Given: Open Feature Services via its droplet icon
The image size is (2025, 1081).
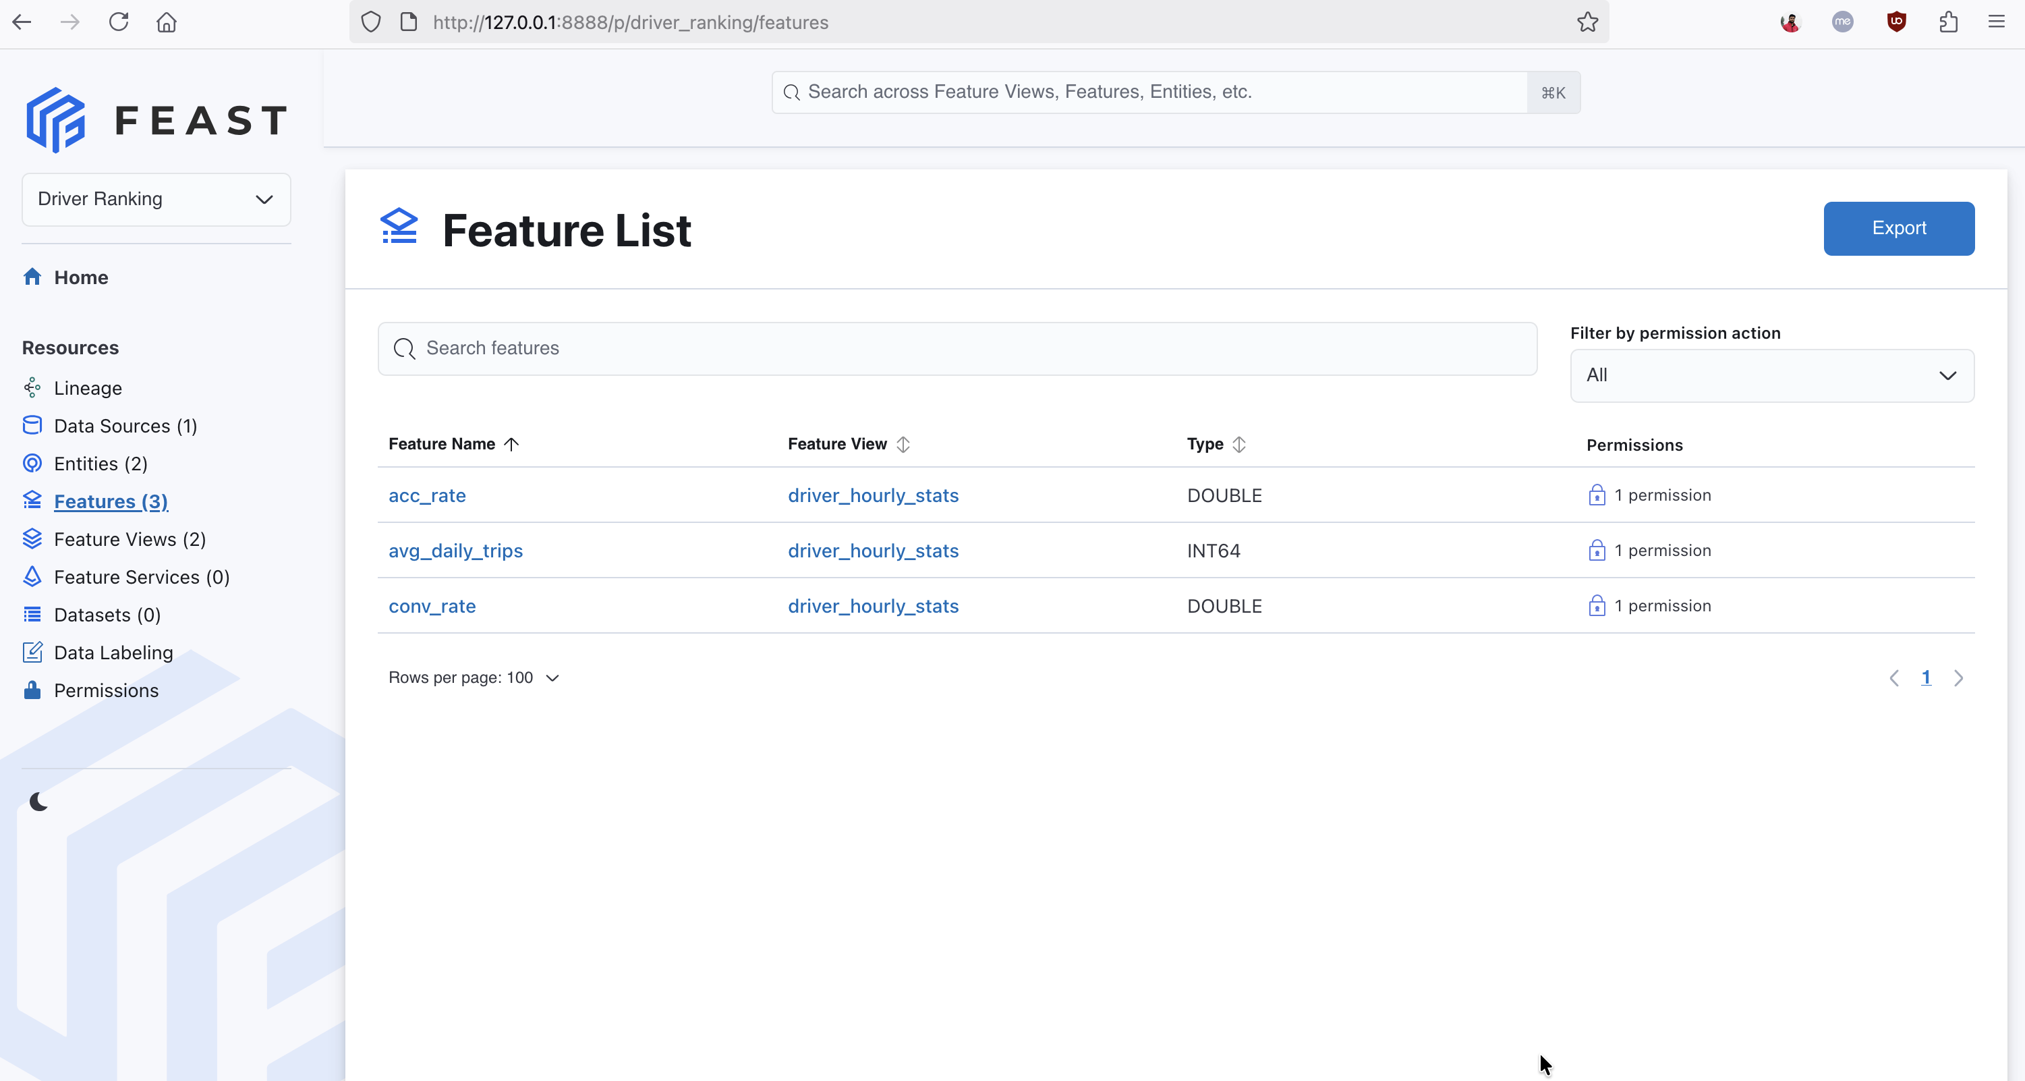Looking at the screenshot, I should click(32, 577).
